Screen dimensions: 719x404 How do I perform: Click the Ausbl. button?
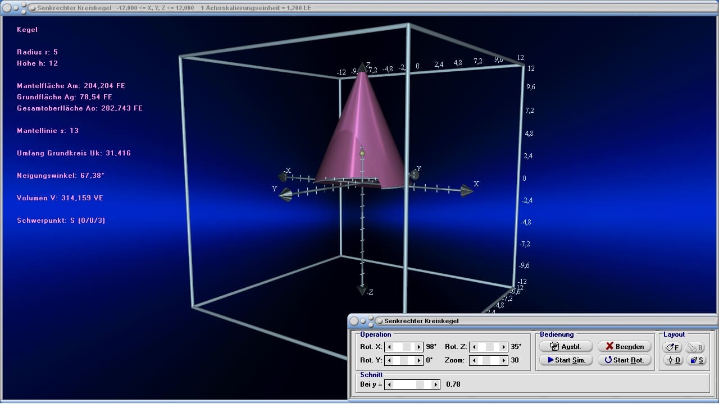566,346
